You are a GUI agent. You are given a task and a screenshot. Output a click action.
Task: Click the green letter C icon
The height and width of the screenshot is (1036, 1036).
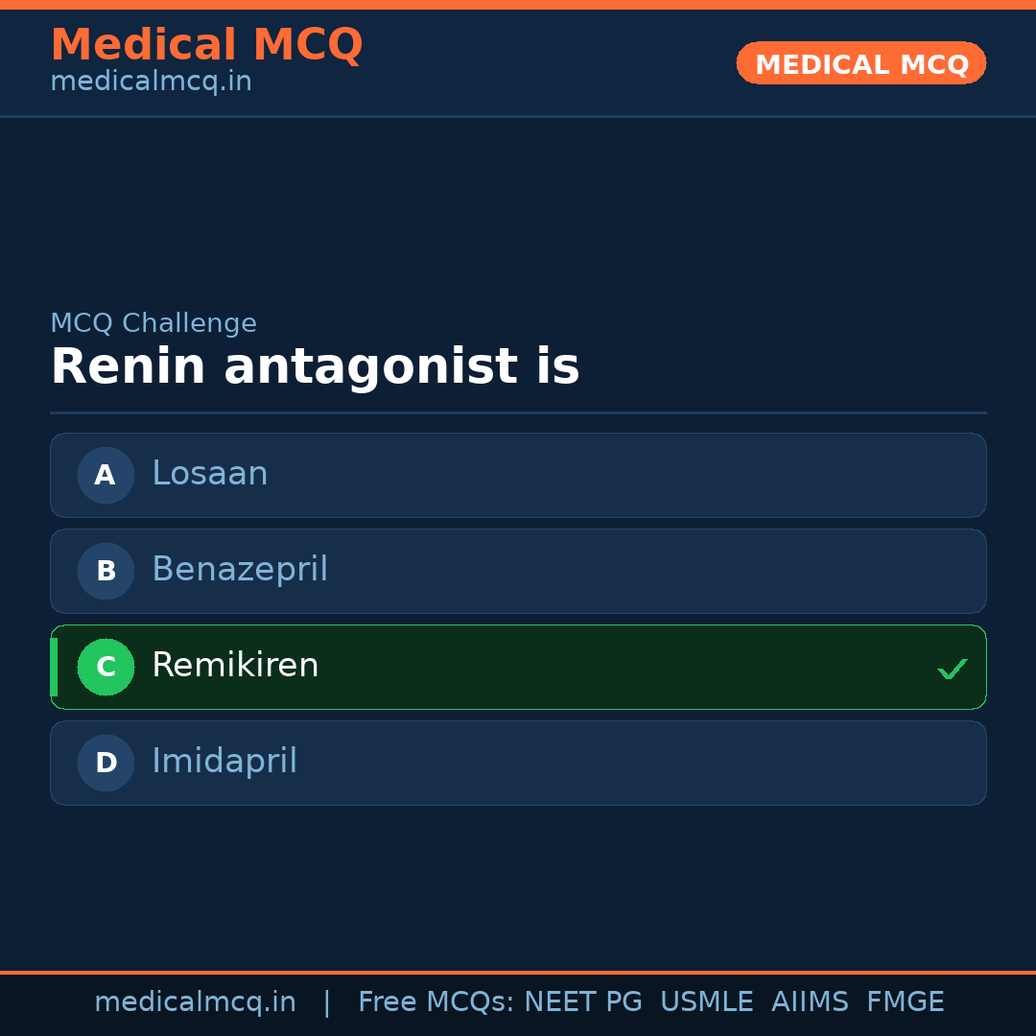(x=106, y=667)
